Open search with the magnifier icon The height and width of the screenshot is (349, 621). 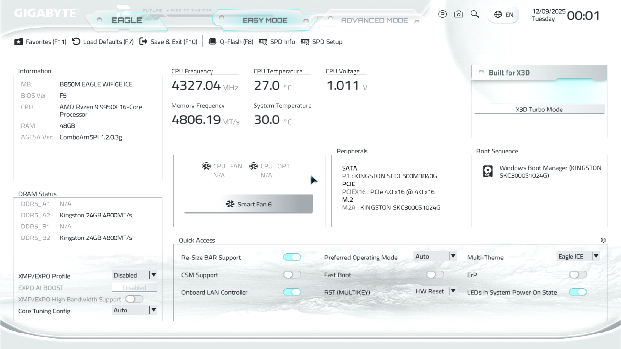coord(475,14)
